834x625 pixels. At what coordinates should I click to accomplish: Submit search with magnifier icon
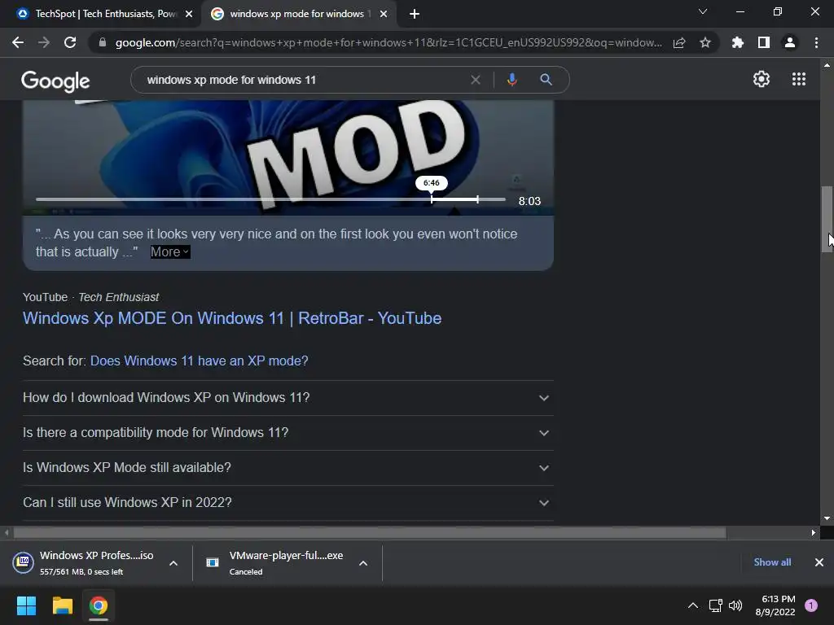(546, 80)
